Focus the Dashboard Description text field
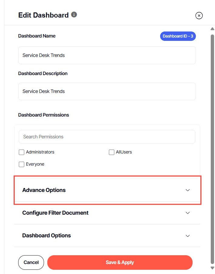This screenshot has height=274, width=215. 107,91
